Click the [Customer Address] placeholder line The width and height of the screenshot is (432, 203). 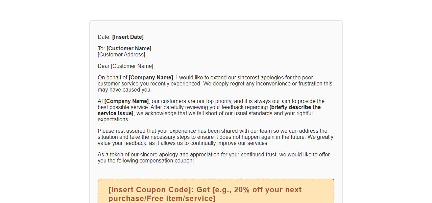pyautogui.click(x=121, y=55)
